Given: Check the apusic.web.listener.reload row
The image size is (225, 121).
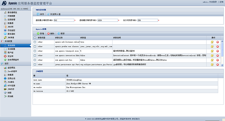Looking at the screenshot, I should click(x=35, y=42).
